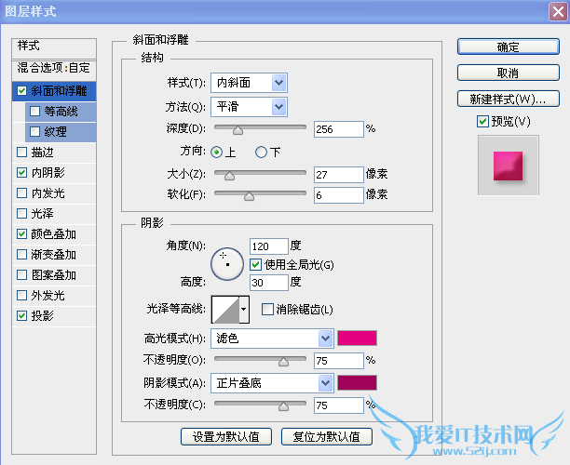Image resolution: width=570 pixels, height=465 pixels.
Task: Click 设置为默认值 button
Action: (226, 436)
